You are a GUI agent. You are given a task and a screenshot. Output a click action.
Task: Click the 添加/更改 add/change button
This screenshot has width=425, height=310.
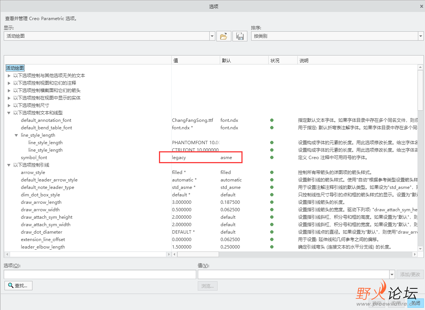[x=410, y=275]
